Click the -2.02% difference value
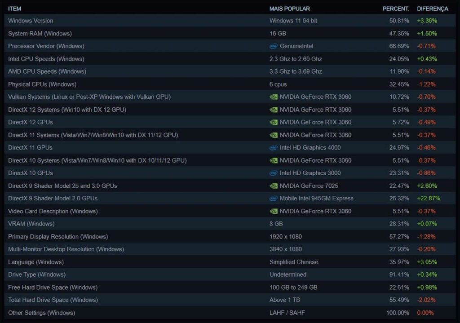Image resolution: width=460 pixels, height=323 pixels. click(x=426, y=300)
